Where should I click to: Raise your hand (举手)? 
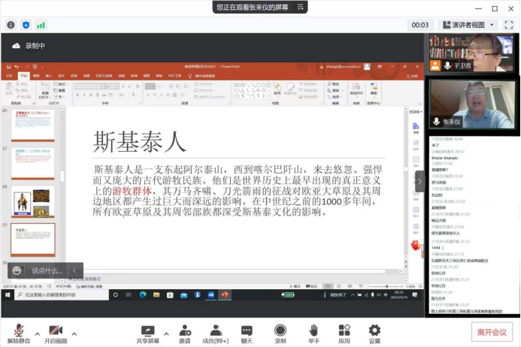pos(314,332)
